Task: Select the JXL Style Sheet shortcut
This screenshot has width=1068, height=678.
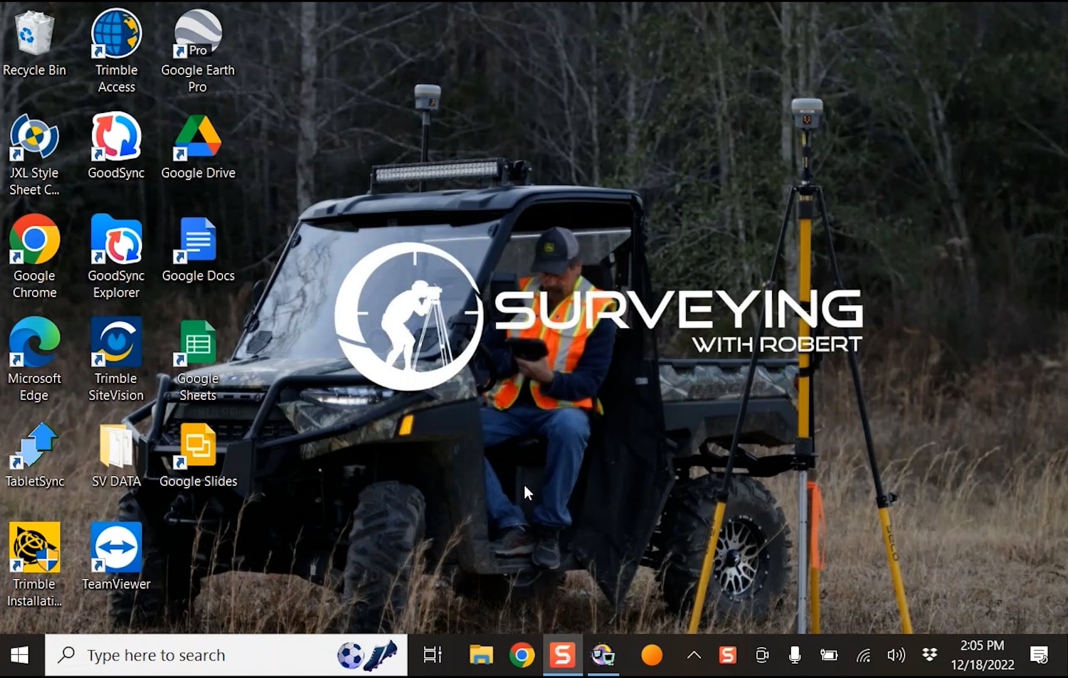Action: point(34,155)
